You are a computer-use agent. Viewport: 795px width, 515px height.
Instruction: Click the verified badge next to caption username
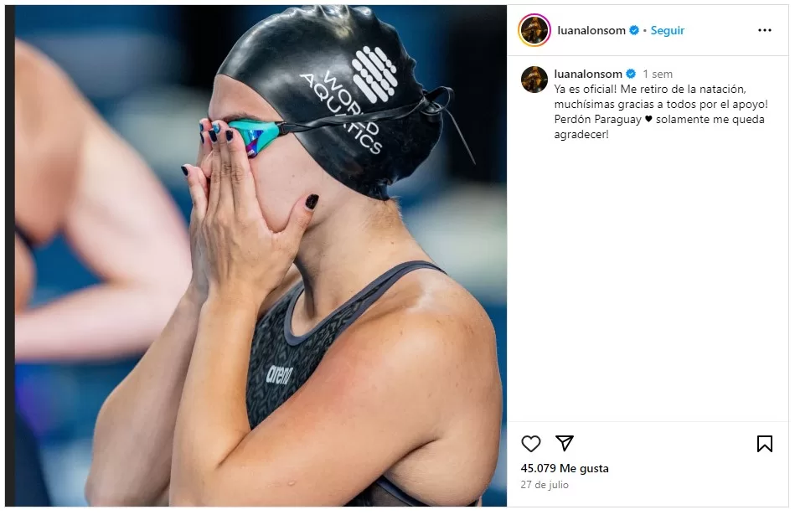(x=631, y=74)
